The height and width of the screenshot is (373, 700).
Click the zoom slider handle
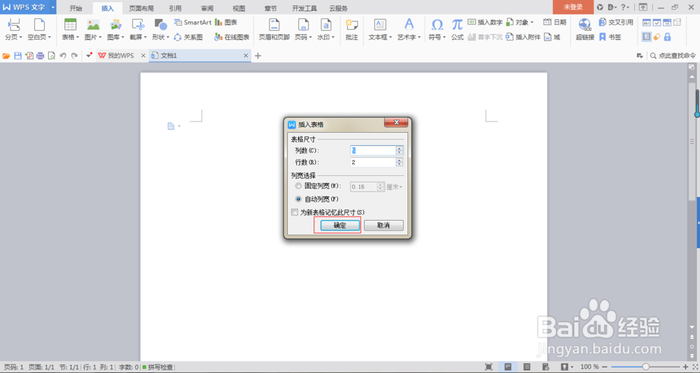(645, 367)
